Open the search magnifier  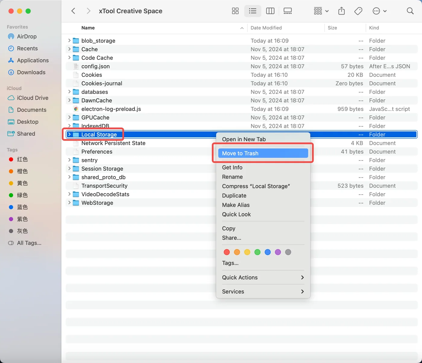click(410, 11)
